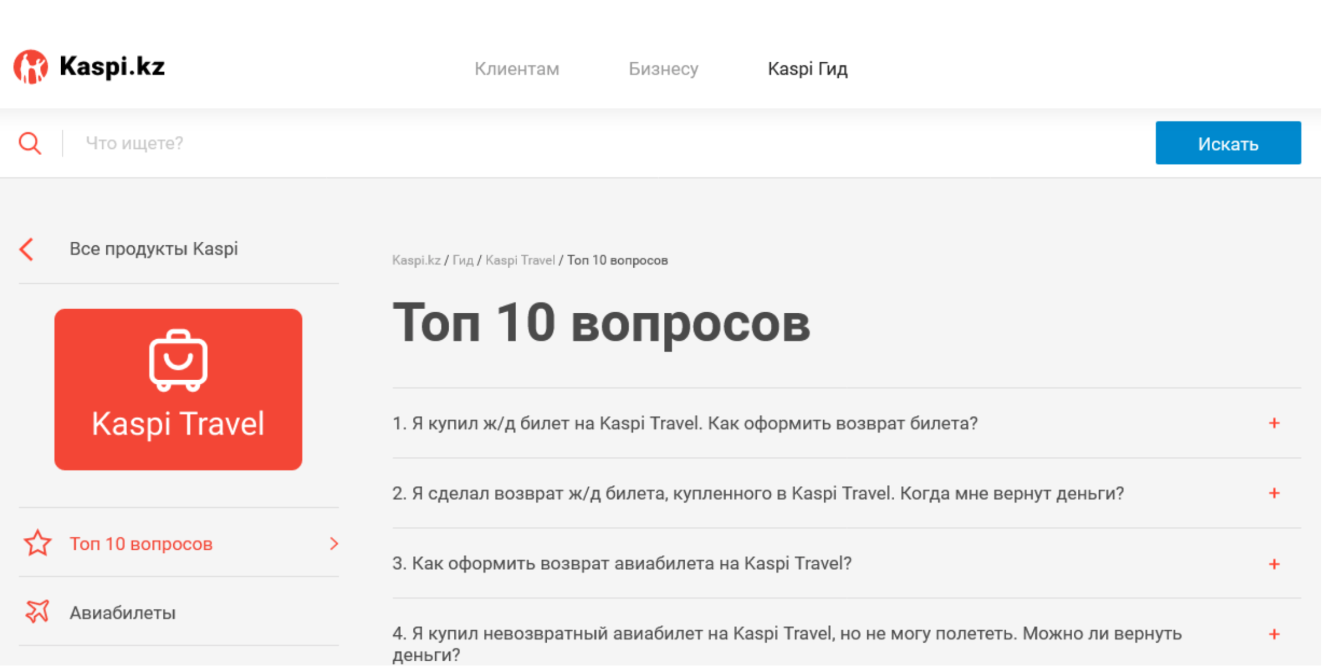Open question 1 about ж/д билет возврат
This screenshot has height=667, width=1322.
685,424
